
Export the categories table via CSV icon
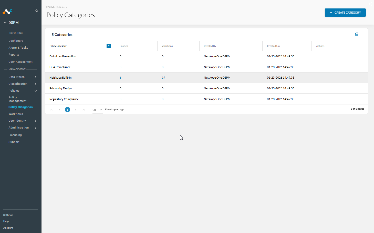coord(356,35)
